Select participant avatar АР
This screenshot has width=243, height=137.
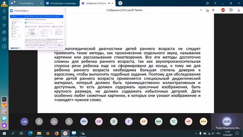pos(144,121)
